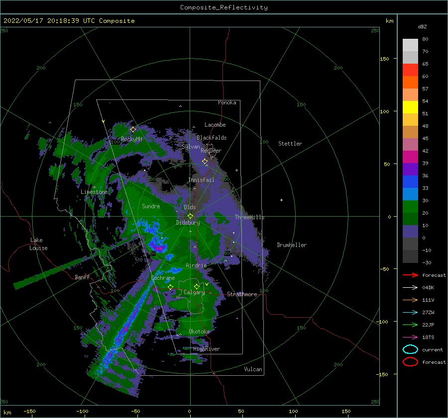Click the red forecast ellipse icon
This screenshot has height=418, width=448.
point(410,362)
